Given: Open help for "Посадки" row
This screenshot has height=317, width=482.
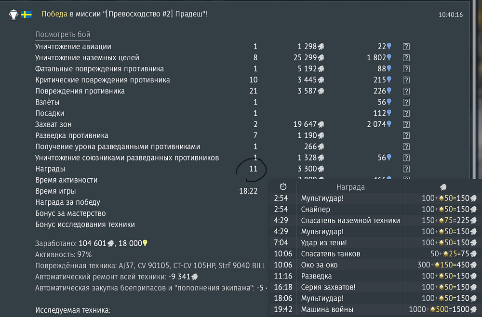Looking at the screenshot, I should (x=406, y=113).
